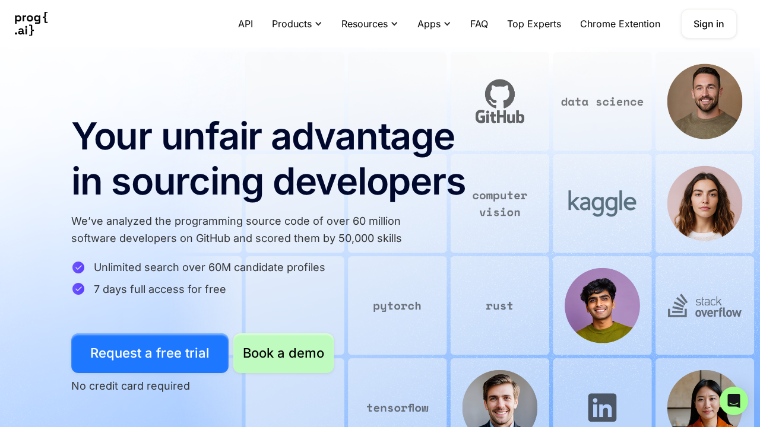Select the data science skill tile
The width and height of the screenshot is (760, 427).
(x=602, y=101)
